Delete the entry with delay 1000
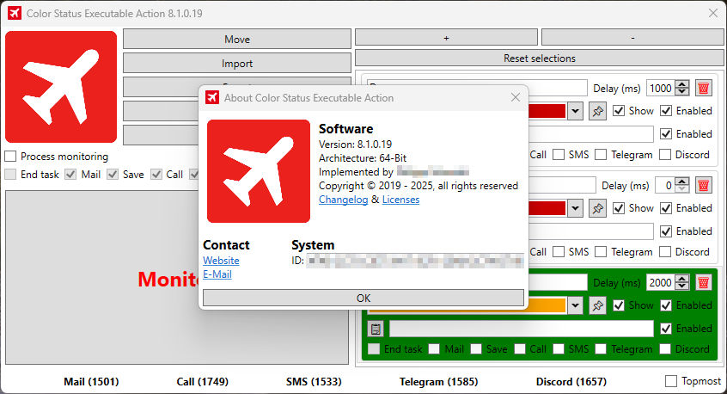 click(703, 88)
